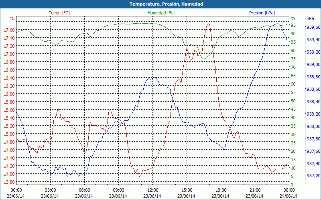Click green humidity axis value 65
321x200 pixels.
(x=293, y=76)
